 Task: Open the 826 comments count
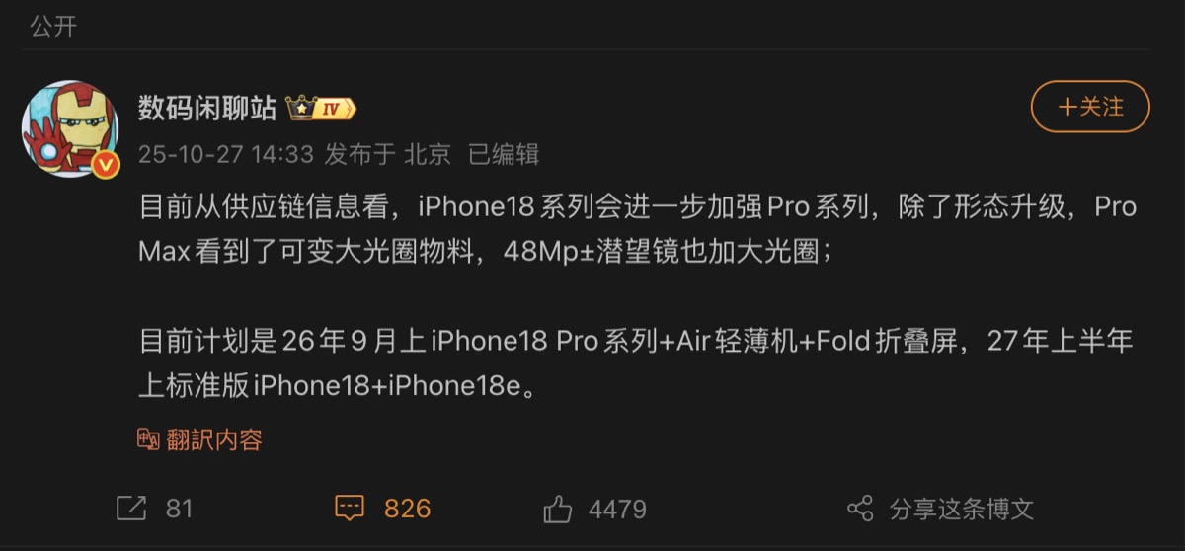click(x=408, y=509)
